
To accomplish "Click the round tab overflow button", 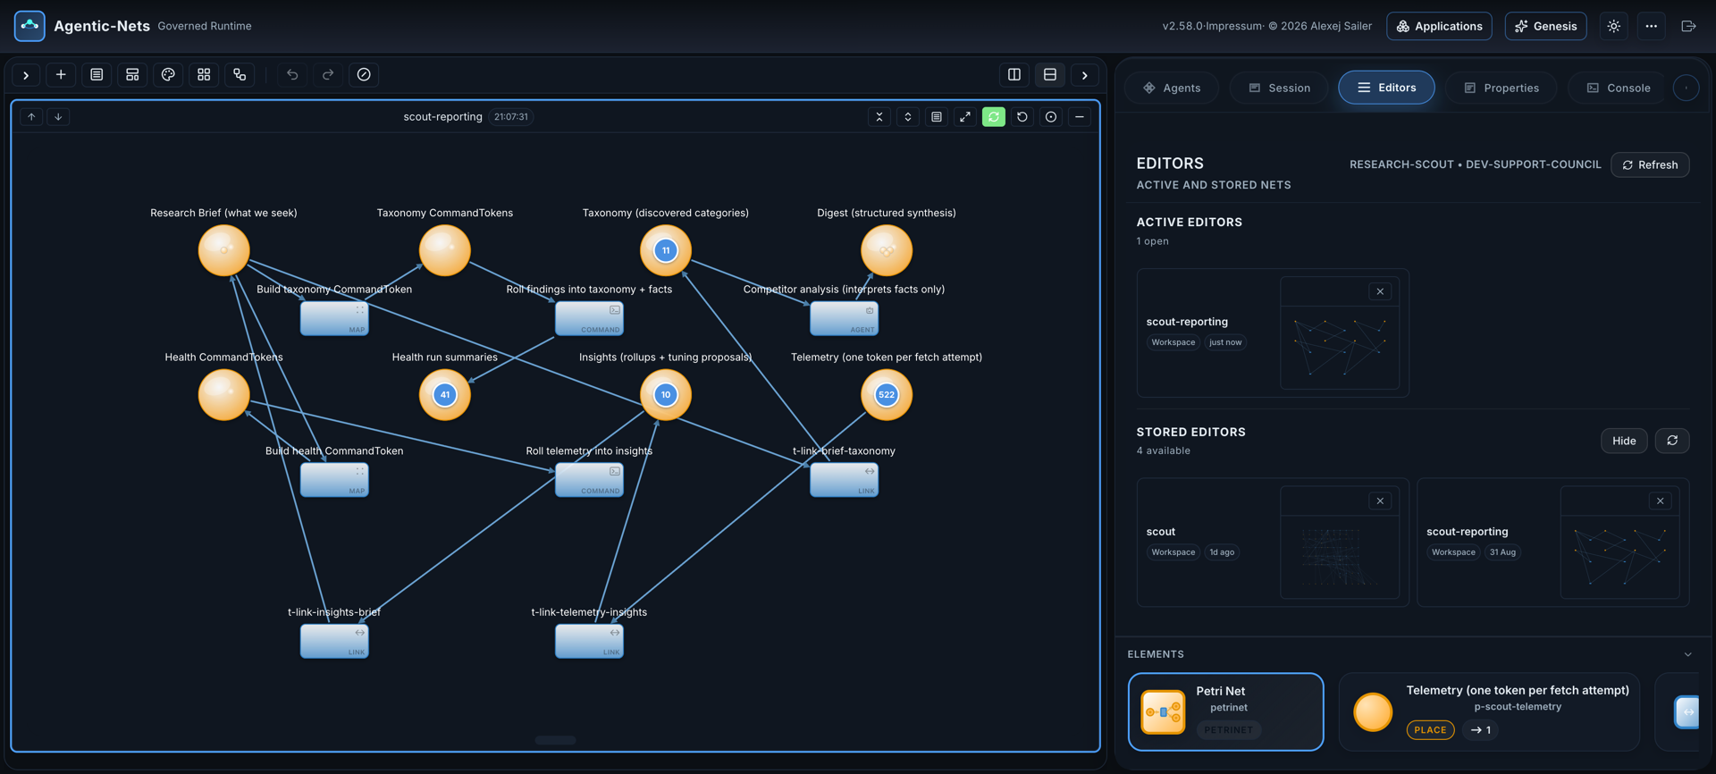I will click(x=1686, y=88).
